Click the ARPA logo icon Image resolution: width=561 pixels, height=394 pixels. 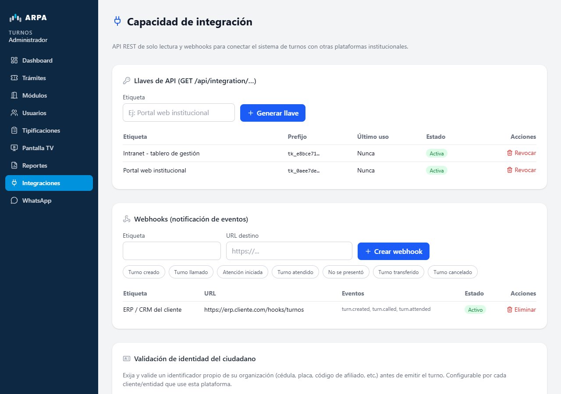15,18
